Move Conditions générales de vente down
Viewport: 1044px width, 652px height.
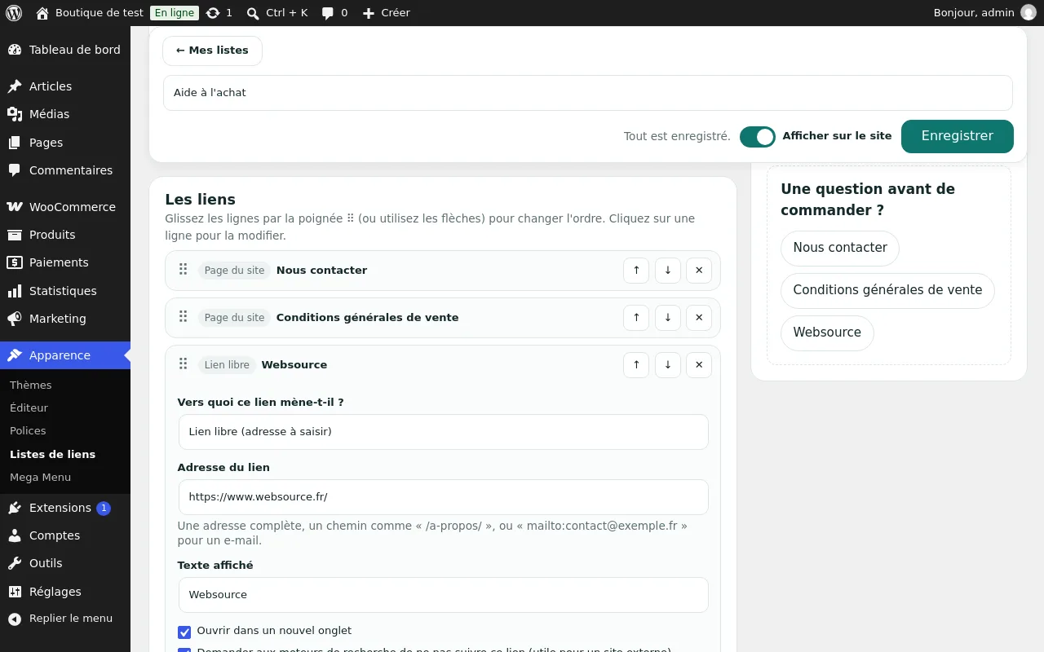[668, 318]
